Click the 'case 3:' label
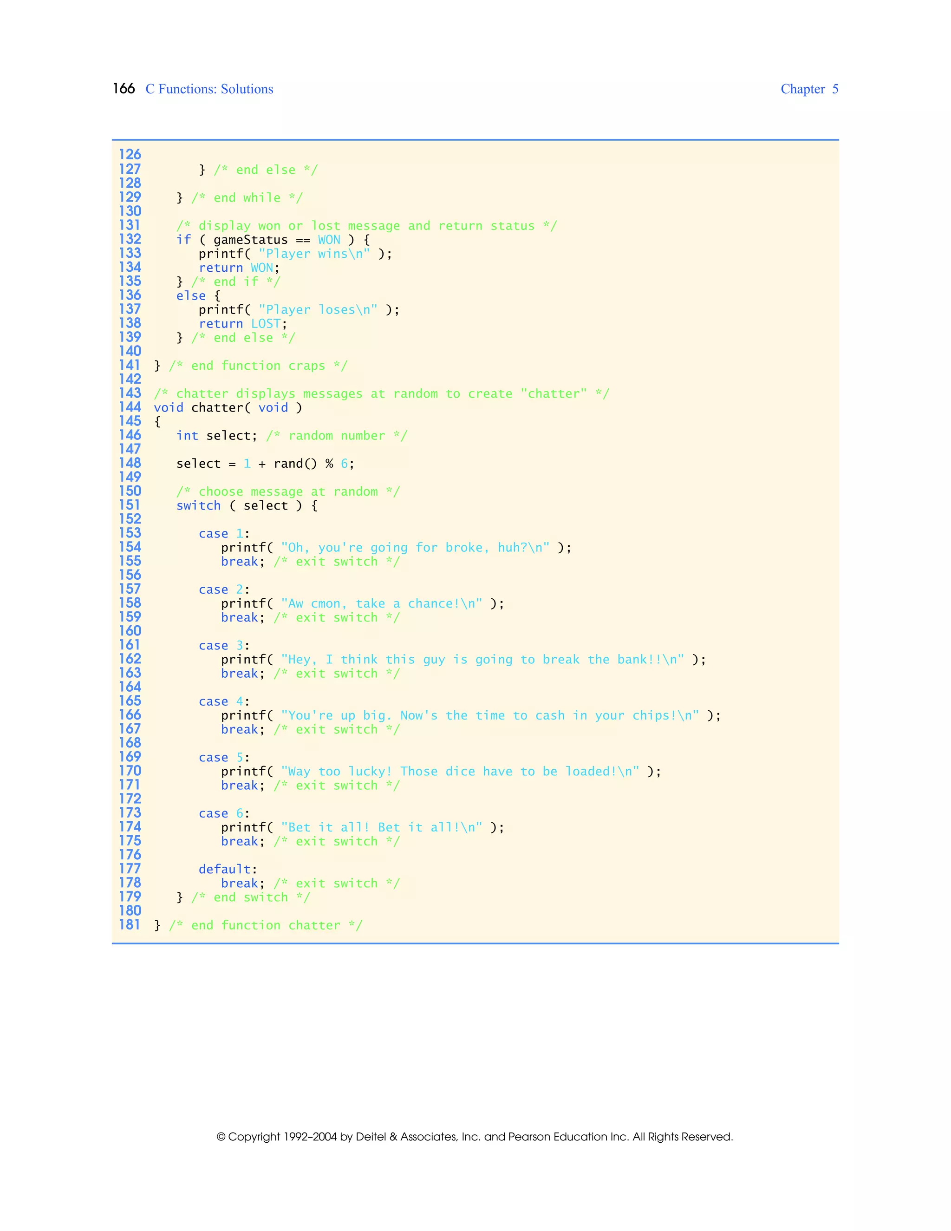The width and height of the screenshot is (951, 1231). pyautogui.click(x=224, y=645)
